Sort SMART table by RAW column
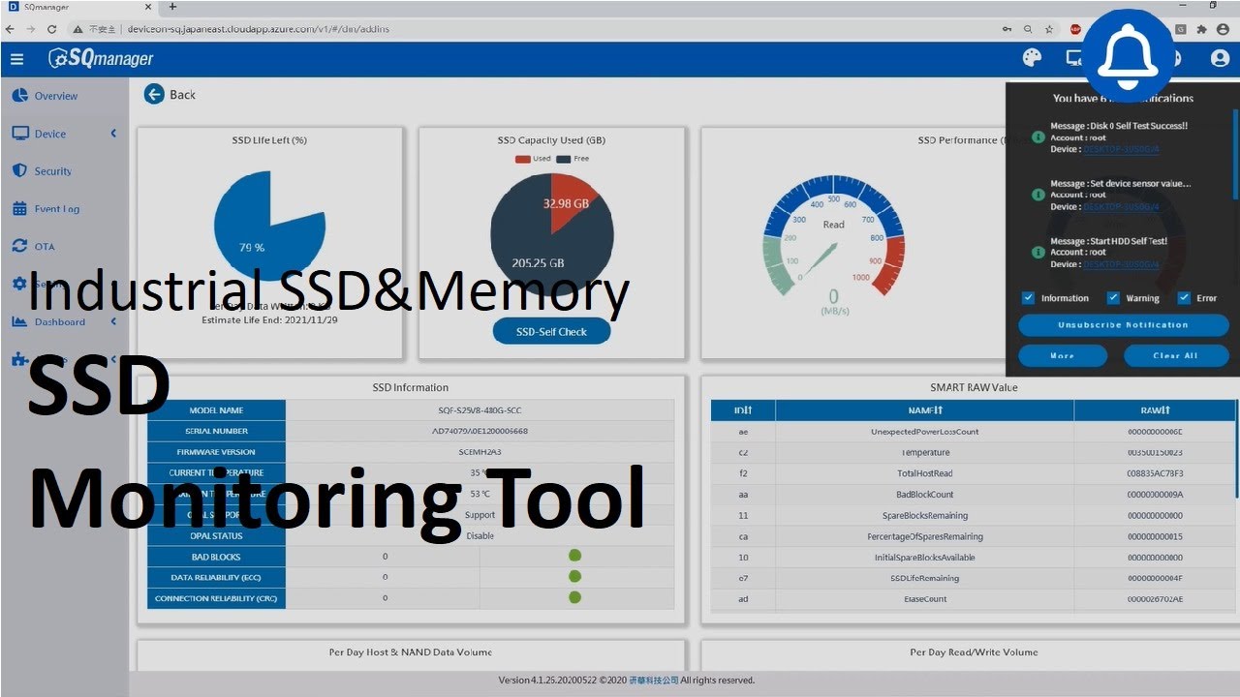 1155,410
